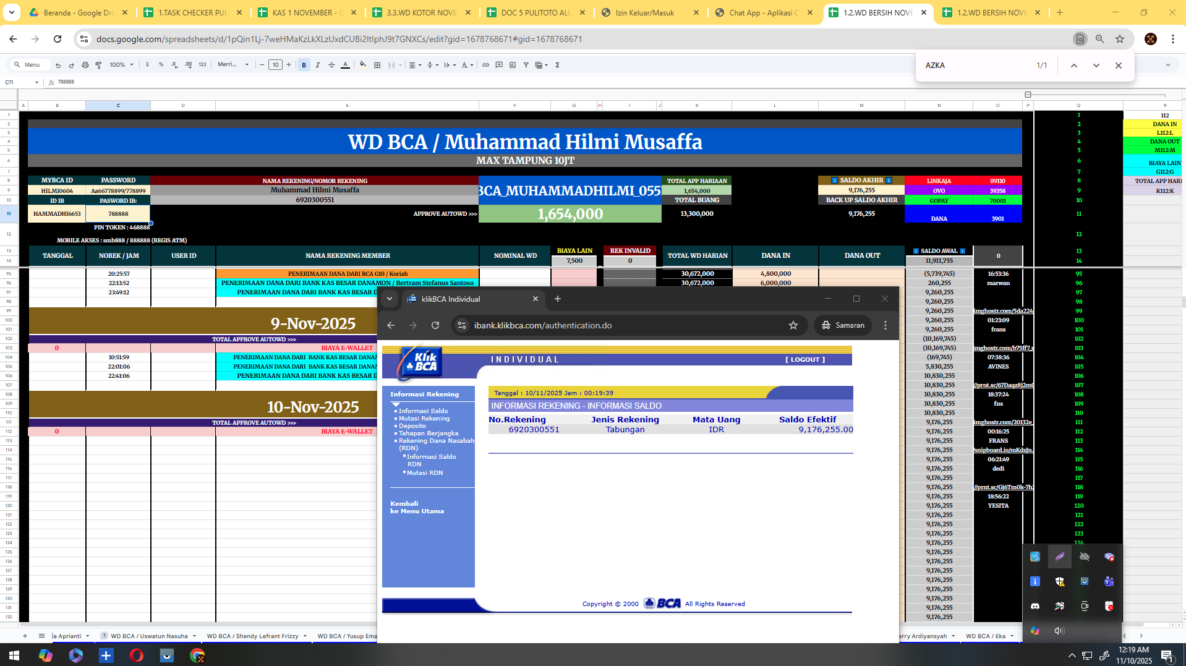Open Microsoft Teams from the system tray
1186x666 pixels.
[x=1109, y=581]
